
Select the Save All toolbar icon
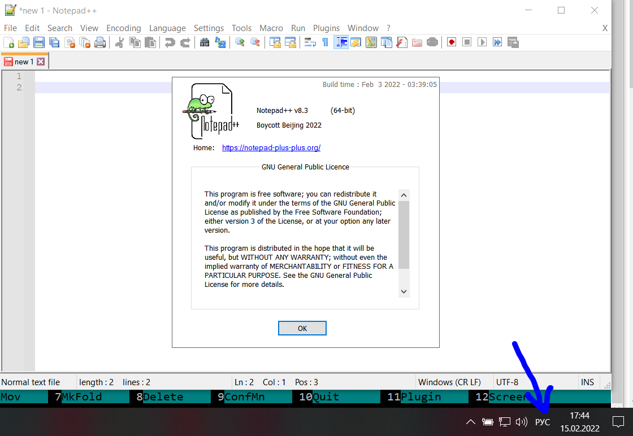54,42
